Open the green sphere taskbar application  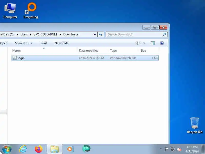(86, 149)
